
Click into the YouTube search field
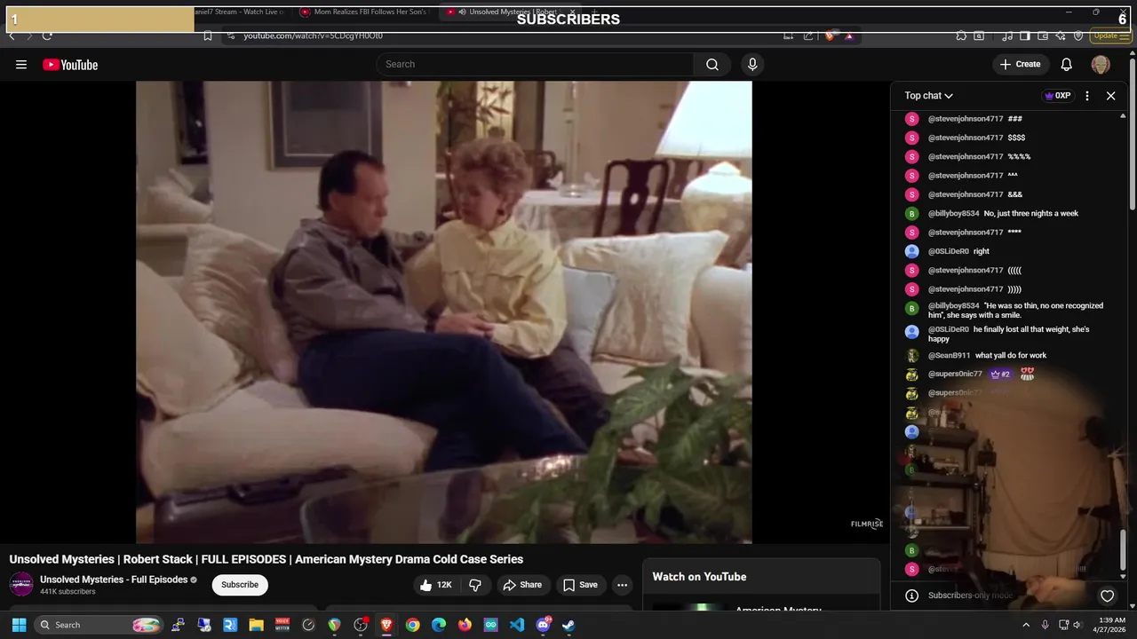tap(535, 64)
